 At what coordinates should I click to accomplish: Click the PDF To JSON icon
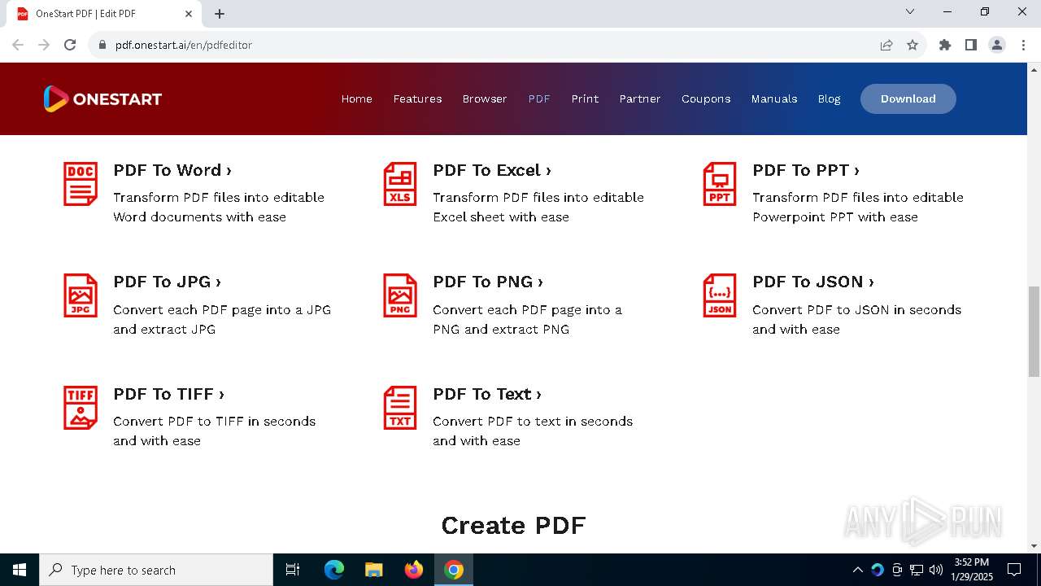tap(720, 295)
